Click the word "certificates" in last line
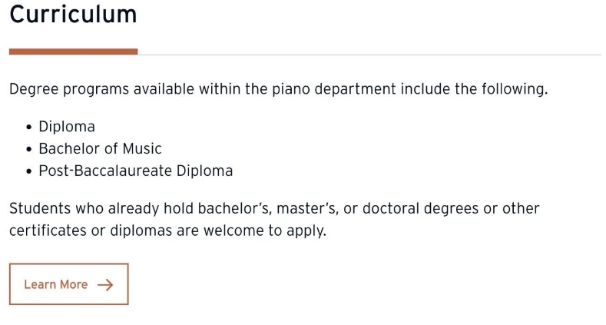Image resolution: width=606 pixels, height=325 pixels. 48,230
